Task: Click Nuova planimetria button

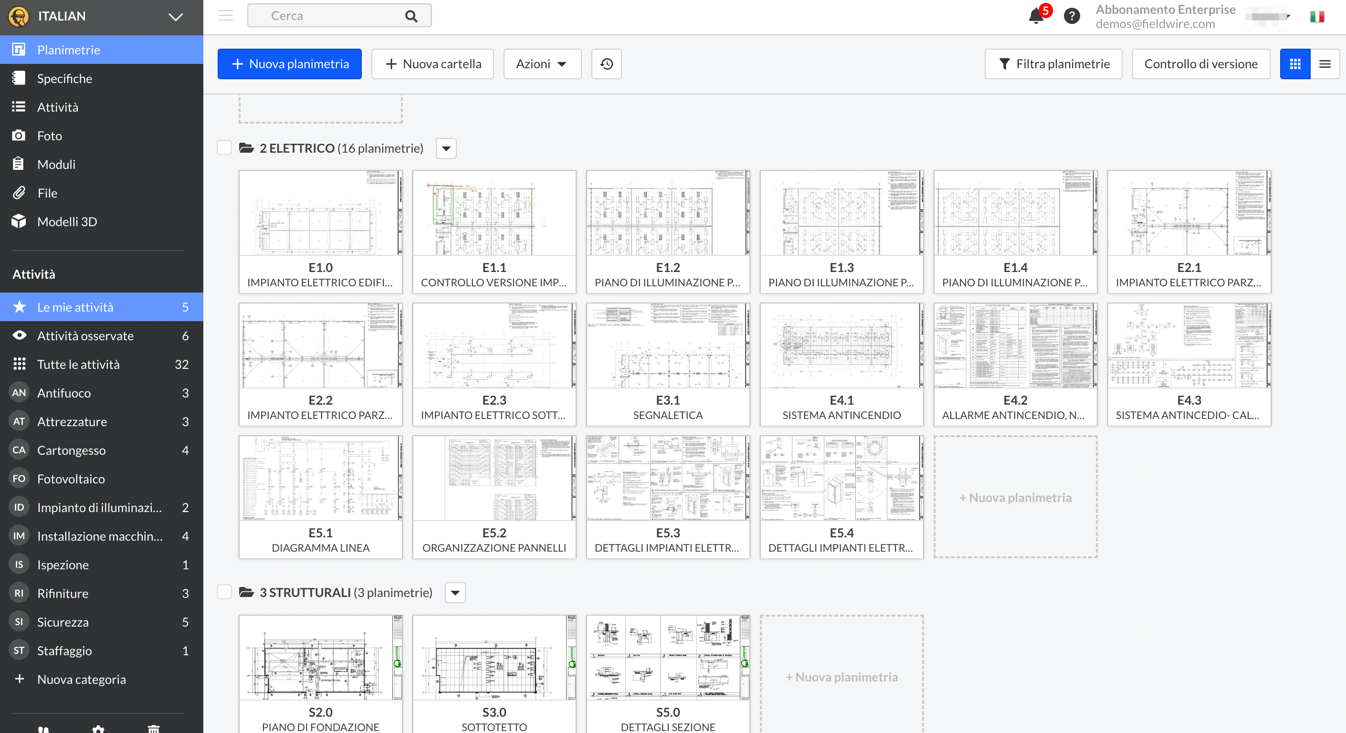Action: 289,64
